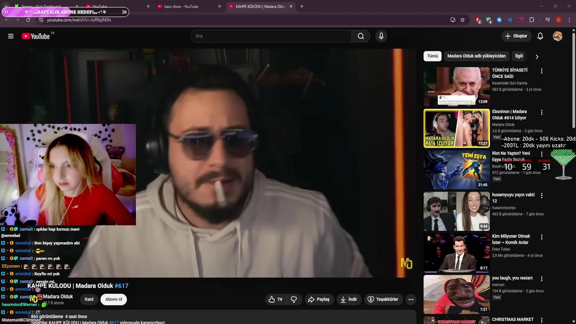Image resolution: width=576 pixels, height=324 pixels.
Task: Open TÜRKİYE SİYASETİ ÖNCE SAİD thumbnail
Action: pos(456,86)
